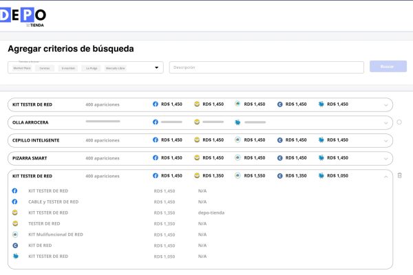The image size is (413, 275).
Task: Delete the expanded KIT TESTER DE RED search
Action: click(x=399, y=176)
